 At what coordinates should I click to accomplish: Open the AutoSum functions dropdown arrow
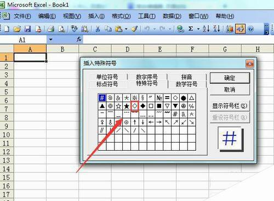point(198,29)
